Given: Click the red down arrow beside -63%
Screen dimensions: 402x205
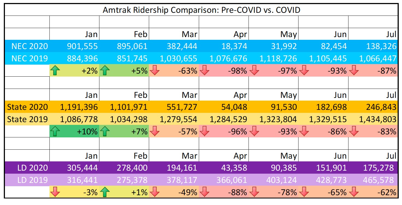Looking at the screenshot, I should pos(155,71).
